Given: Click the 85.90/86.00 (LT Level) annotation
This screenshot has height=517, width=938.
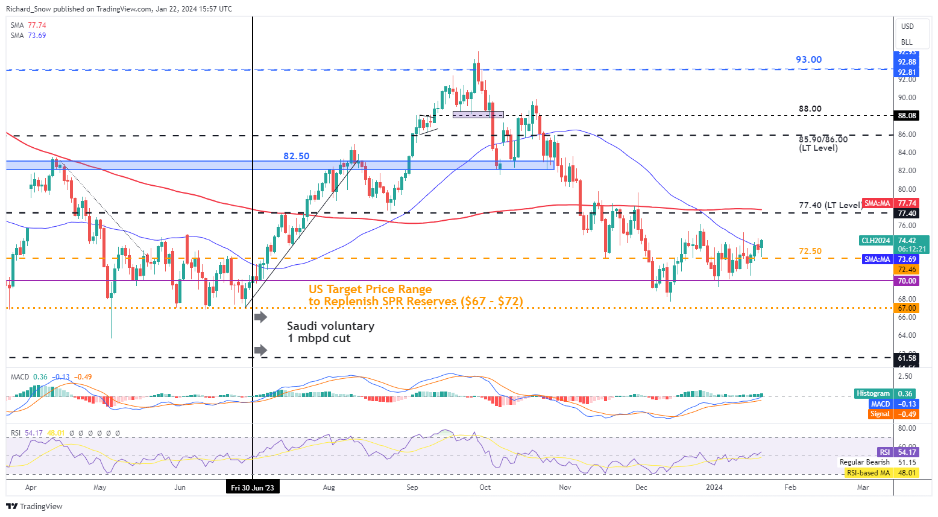Looking at the screenshot, I should tap(823, 144).
